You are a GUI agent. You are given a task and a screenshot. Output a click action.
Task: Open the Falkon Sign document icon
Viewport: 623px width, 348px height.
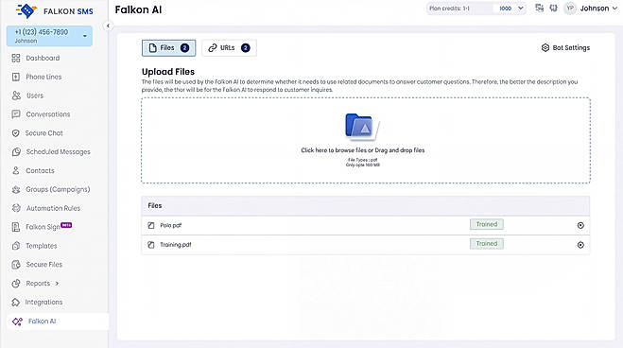(x=16, y=227)
